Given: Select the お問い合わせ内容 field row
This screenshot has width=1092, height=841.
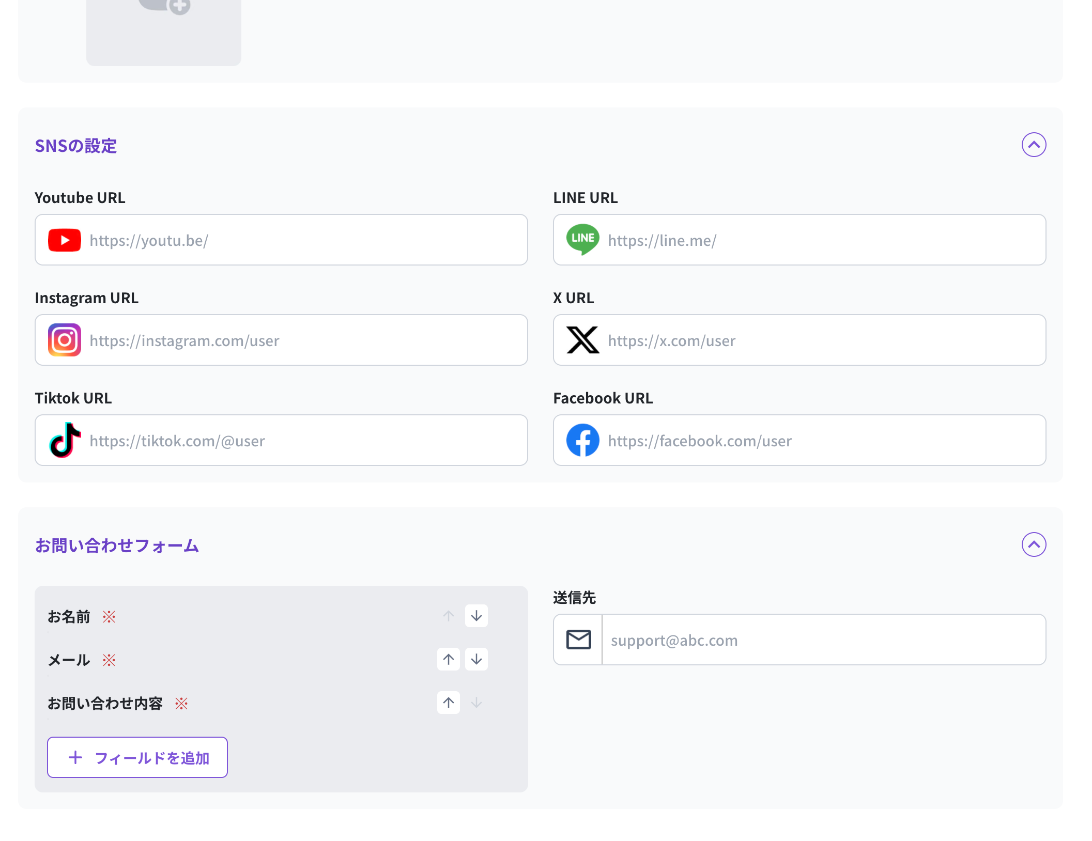Looking at the screenshot, I should point(105,703).
